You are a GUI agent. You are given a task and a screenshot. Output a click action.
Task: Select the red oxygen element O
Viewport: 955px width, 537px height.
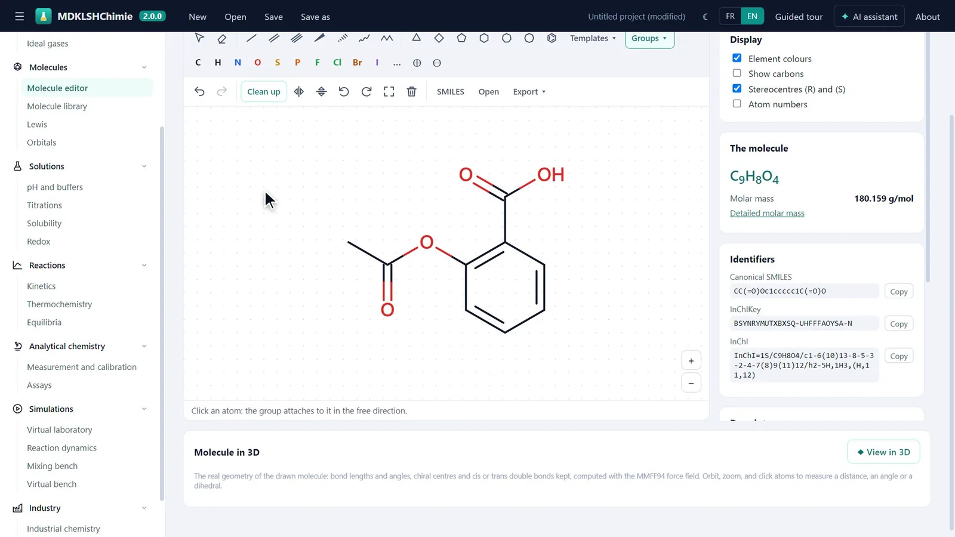tap(258, 63)
